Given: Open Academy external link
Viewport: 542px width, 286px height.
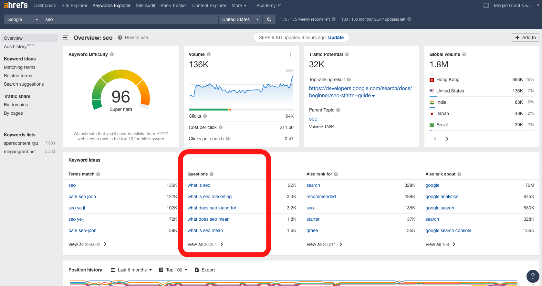Looking at the screenshot, I should [x=269, y=5].
